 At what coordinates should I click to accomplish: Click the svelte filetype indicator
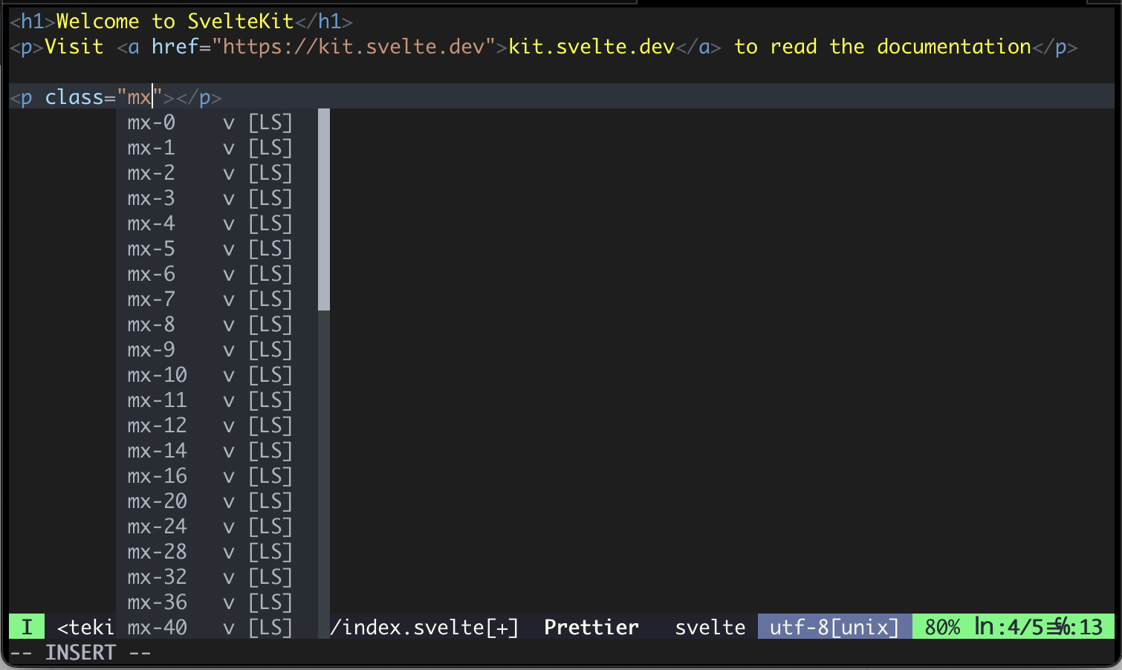point(710,626)
